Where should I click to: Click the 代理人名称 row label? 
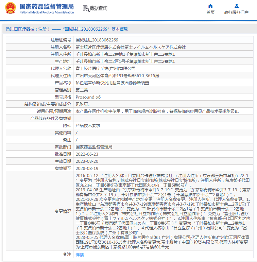tap(61, 69)
